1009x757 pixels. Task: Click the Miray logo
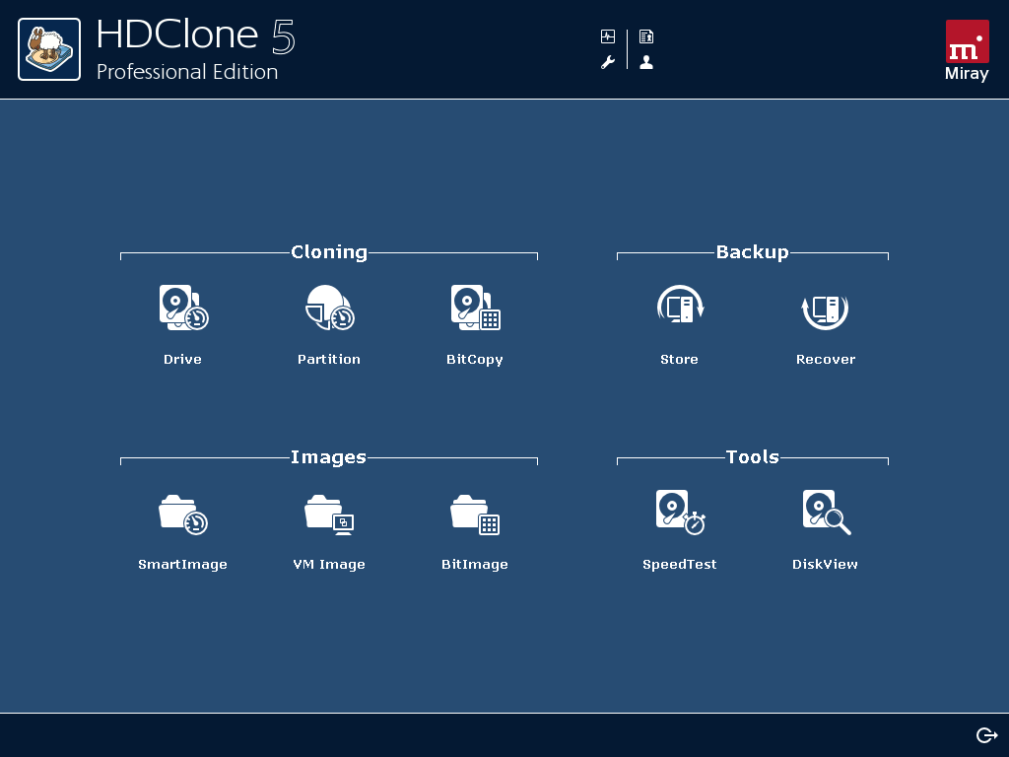[967, 50]
